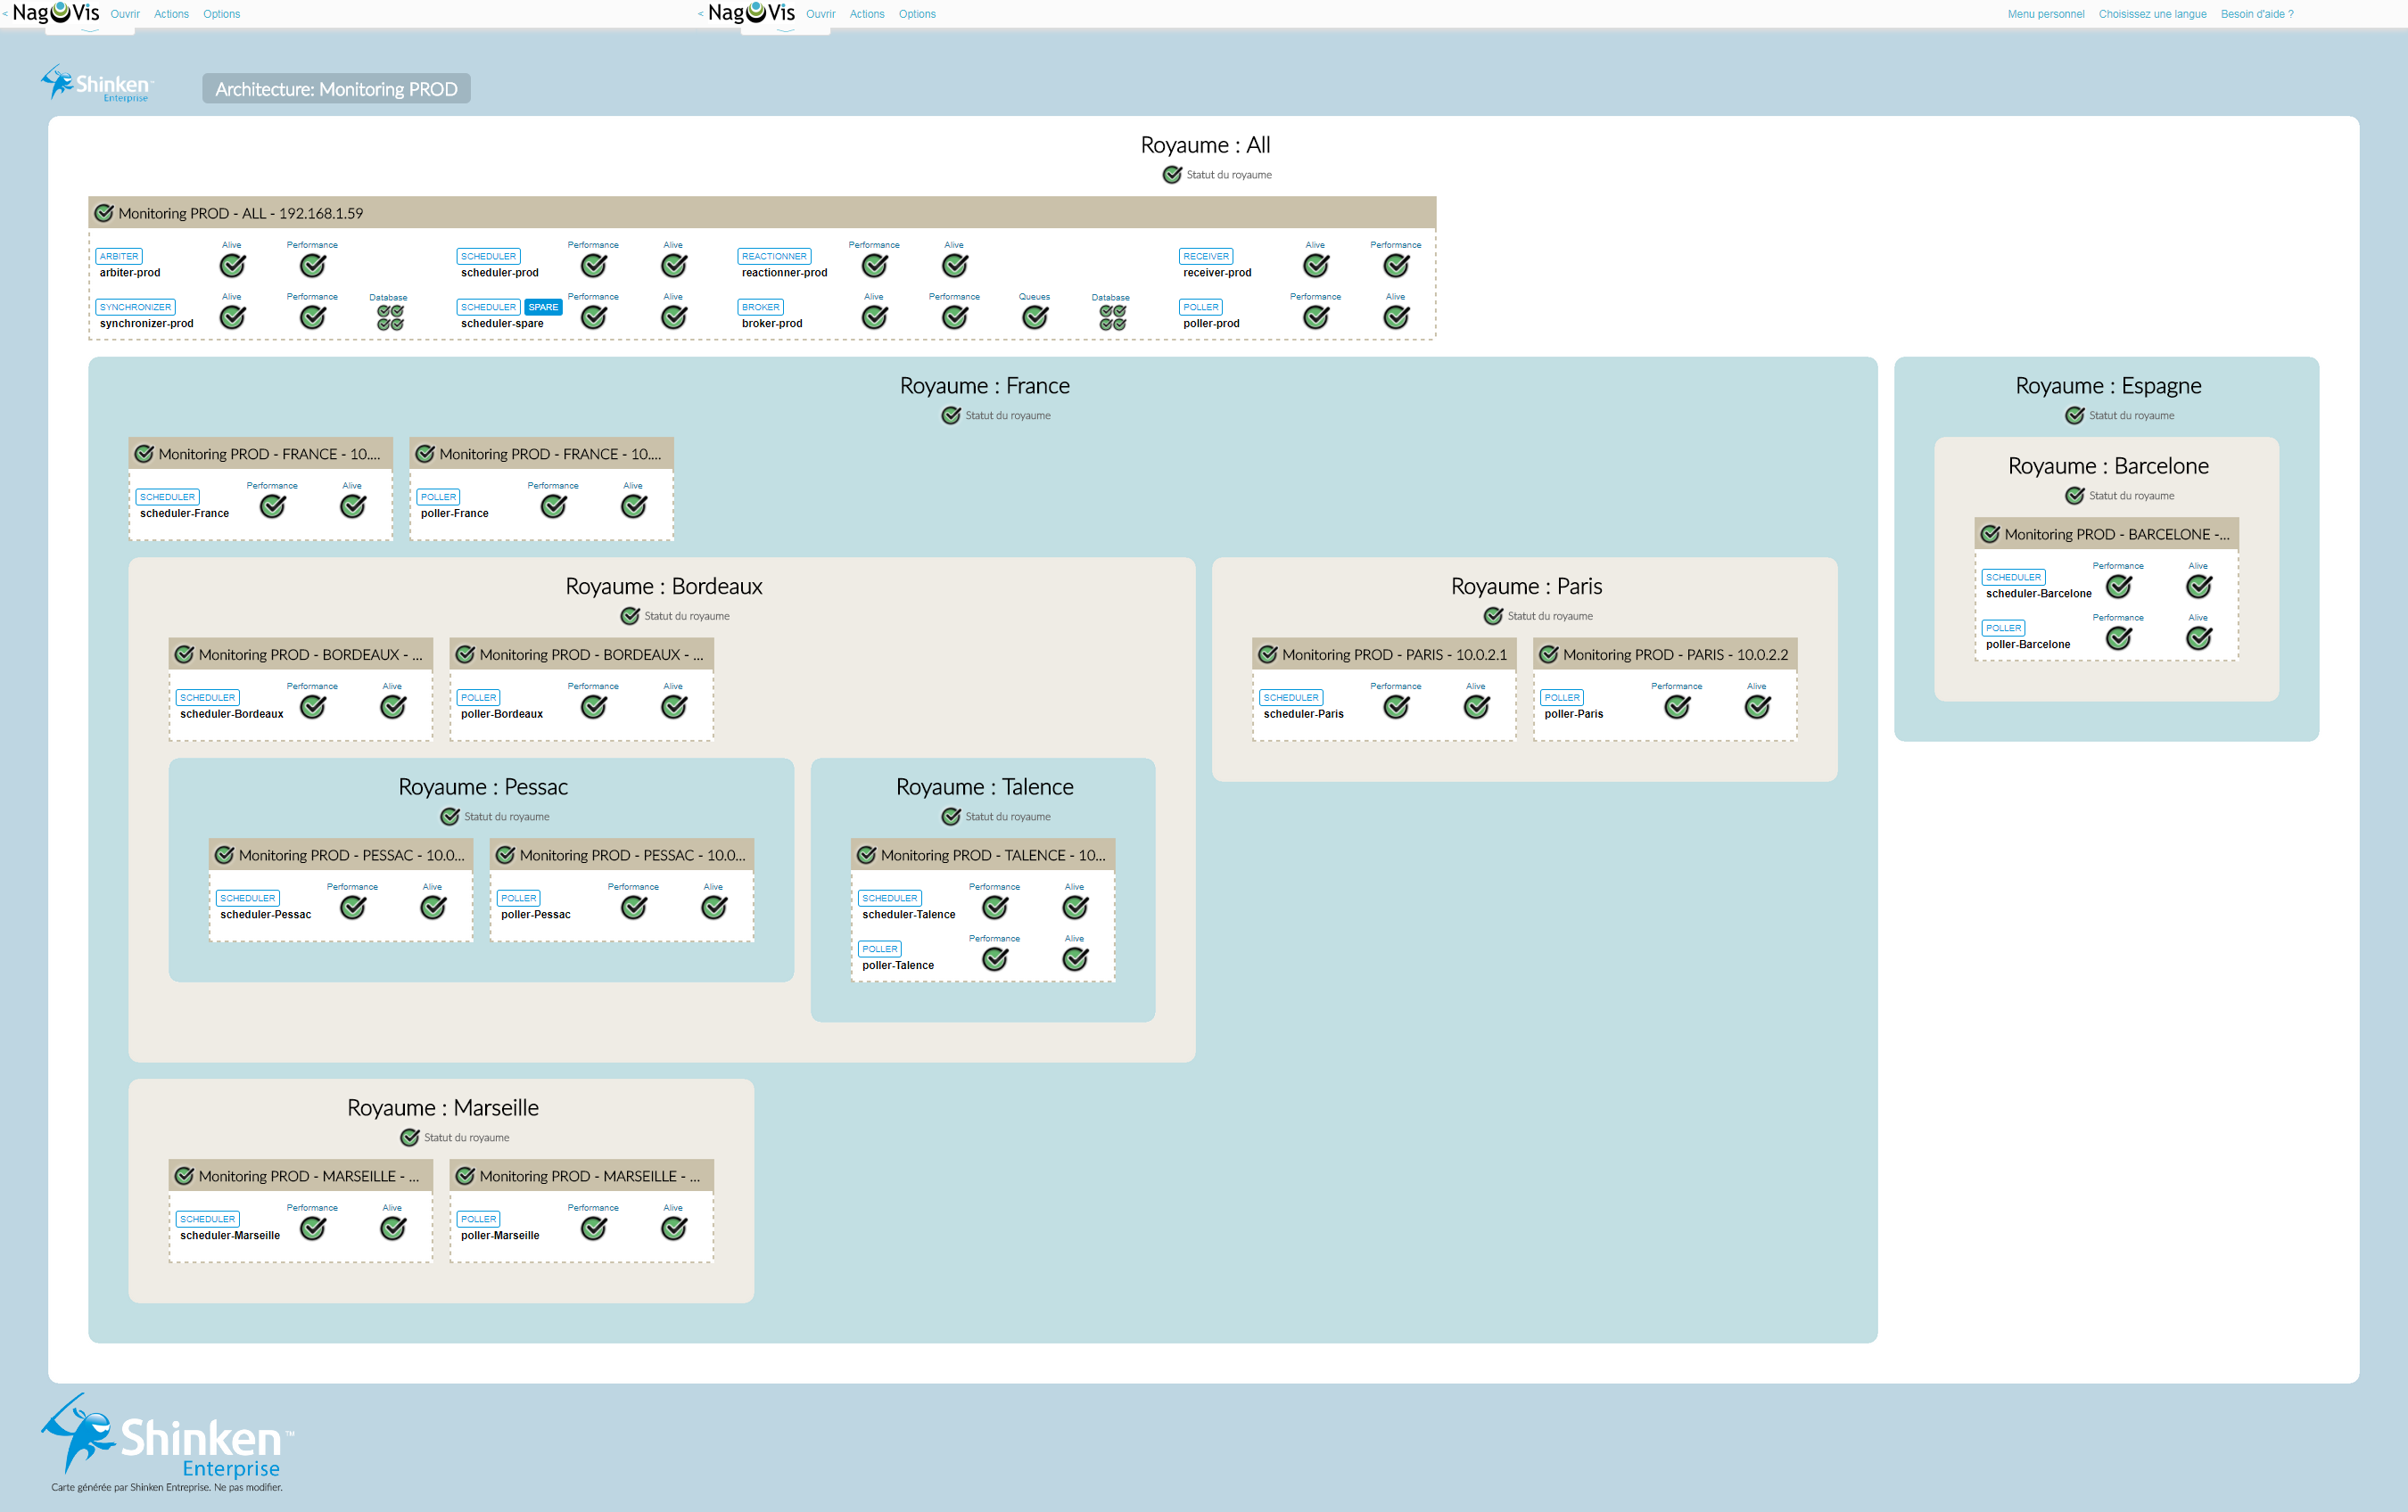Click Royaume Espagne status check icon
The height and width of the screenshot is (1512, 2408).
pyautogui.click(x=2075, y=415)
